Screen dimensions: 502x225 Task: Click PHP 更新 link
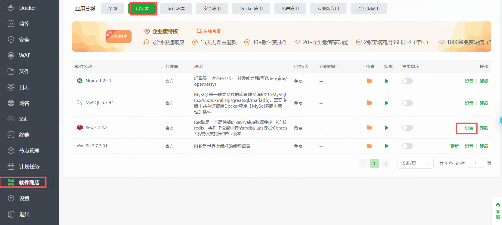[x=454, y=146]
